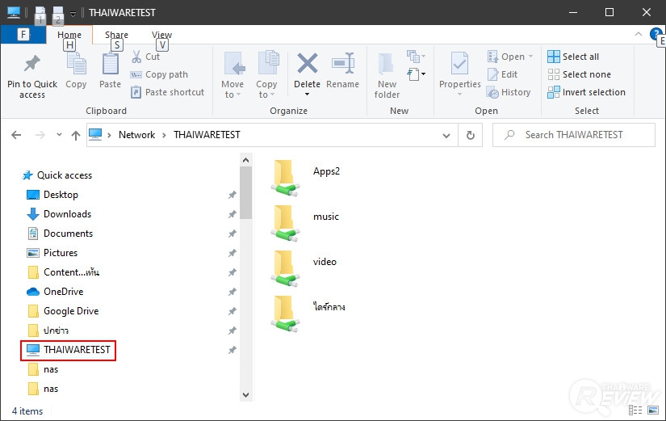The height and width of the screenshot is (421, 666).
Task: Click Select all
Action: 573,57
